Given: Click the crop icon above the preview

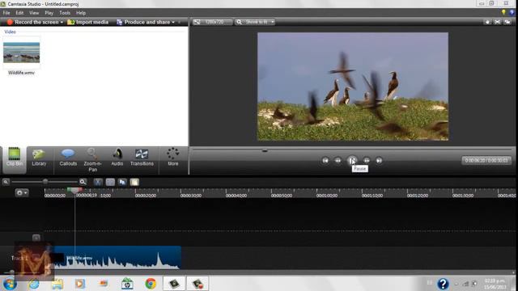Looking at the screenshot, I should tap(497, 22).
